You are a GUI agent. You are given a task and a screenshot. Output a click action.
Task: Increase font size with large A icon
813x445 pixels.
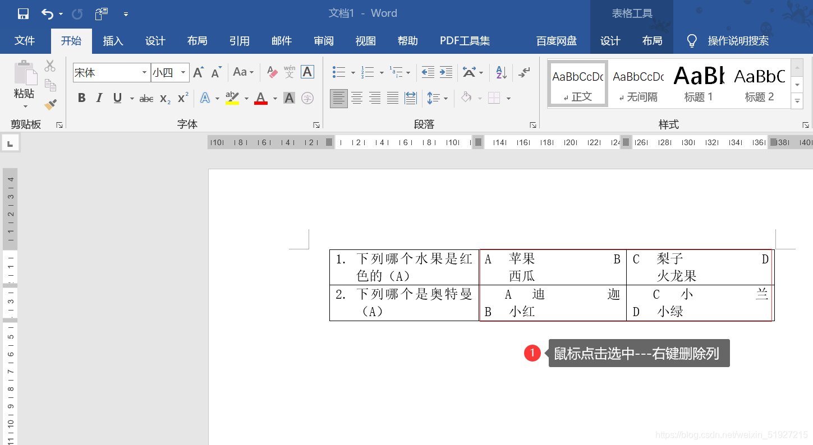[198, 72]
